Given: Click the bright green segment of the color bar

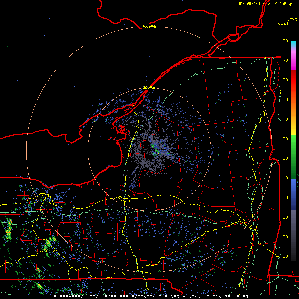Looking at the screenshot, I should pyautogui.click(x=293, y=142).
